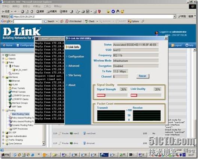Click the IE address bar URL field
The image size is (198, 159).
pyautogui.click(x=93, y=16)
